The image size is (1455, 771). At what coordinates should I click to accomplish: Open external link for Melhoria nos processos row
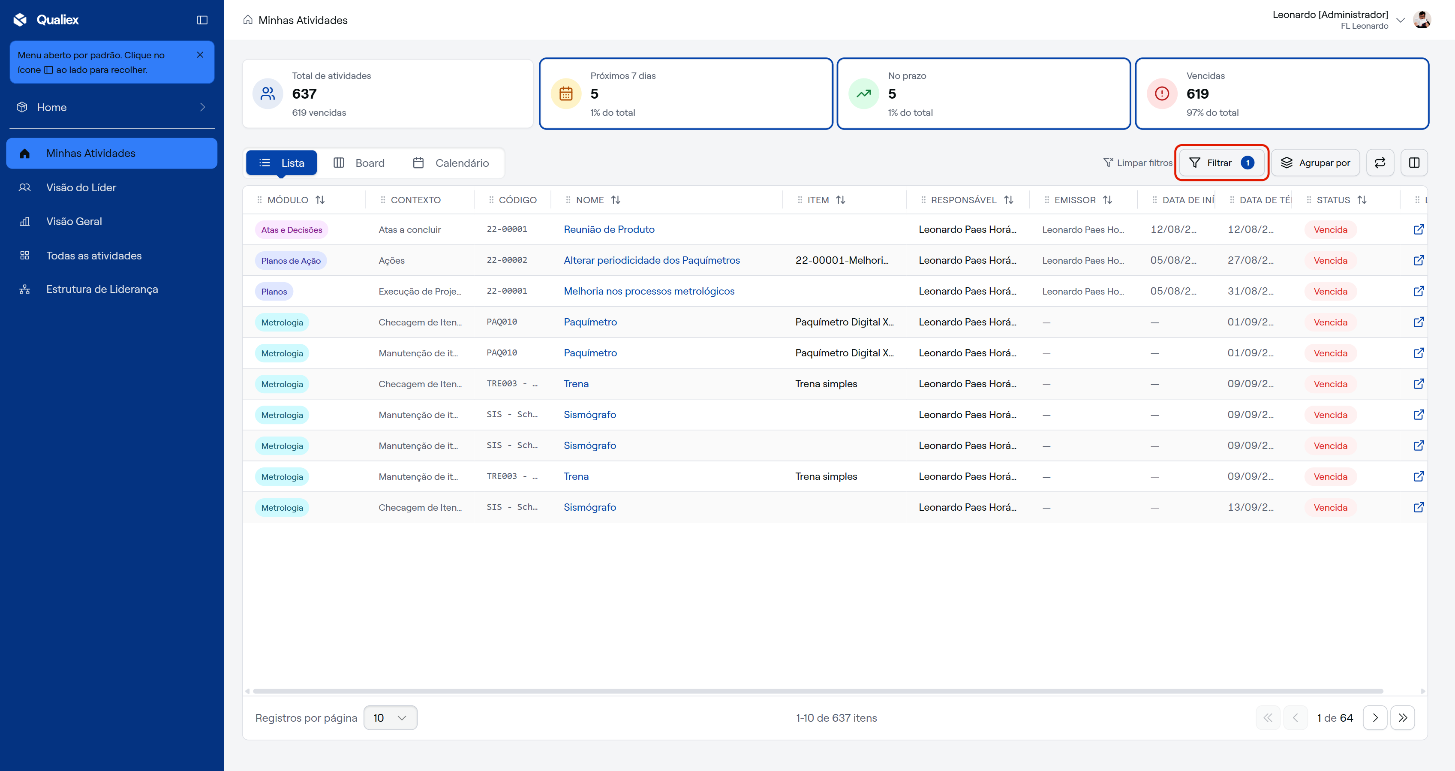click(x=1418, y=292)
